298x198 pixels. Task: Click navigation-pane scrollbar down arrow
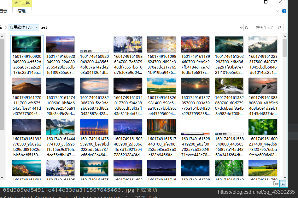[x=2, y=177]
